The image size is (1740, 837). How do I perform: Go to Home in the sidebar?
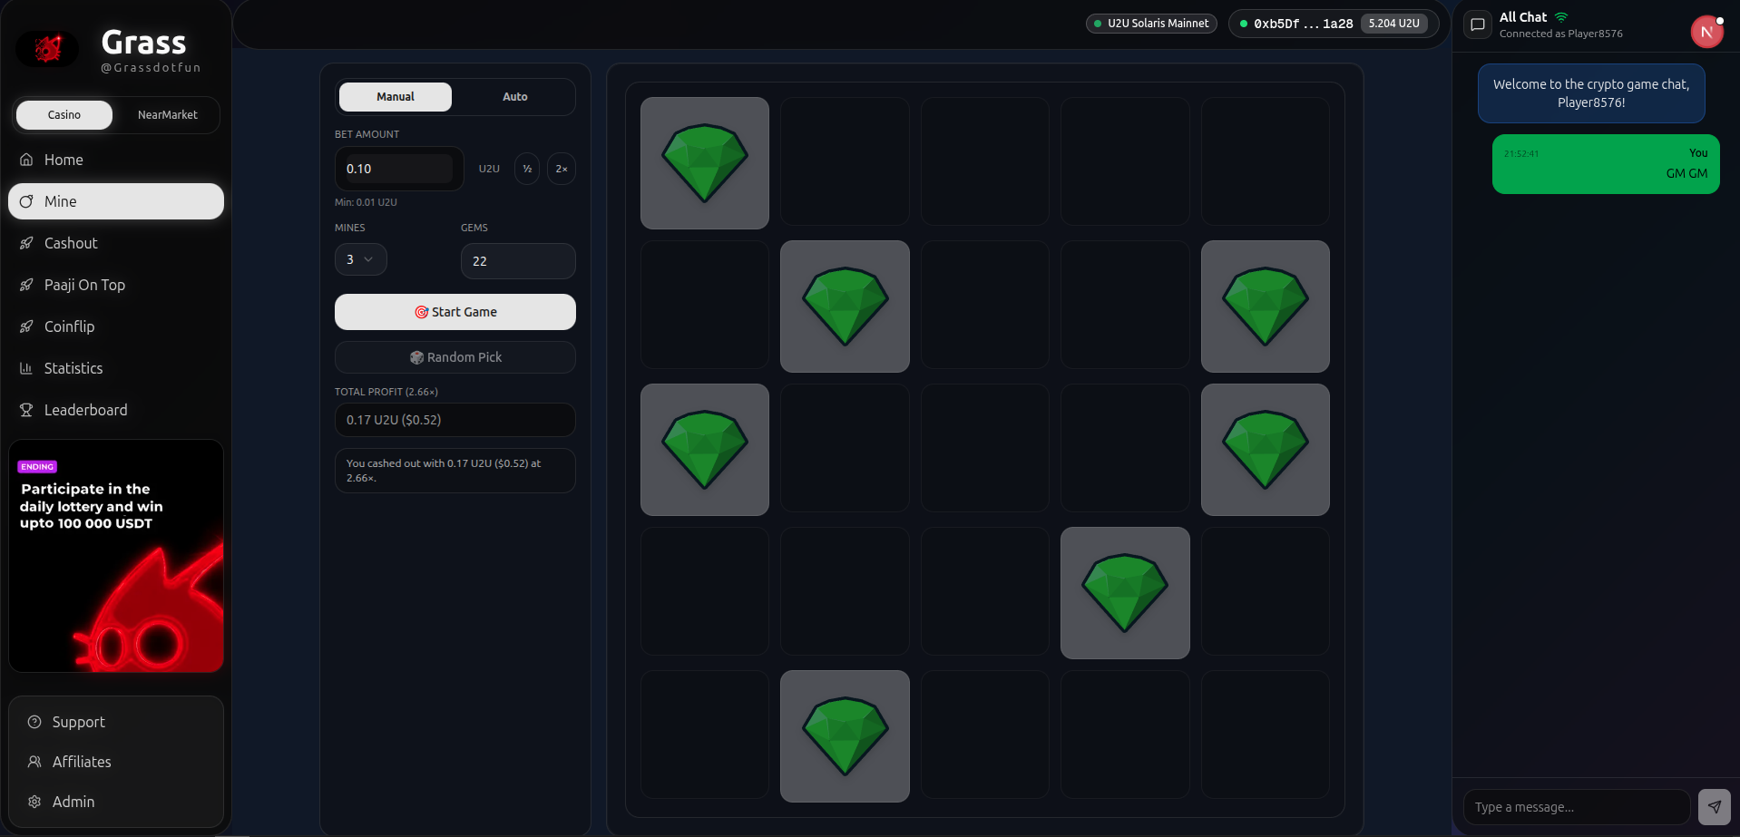click(64, 160)
